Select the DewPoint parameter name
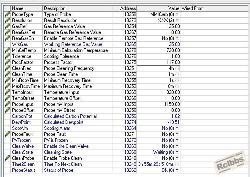The height and width of the screenshot is (177, 250). 21,122
